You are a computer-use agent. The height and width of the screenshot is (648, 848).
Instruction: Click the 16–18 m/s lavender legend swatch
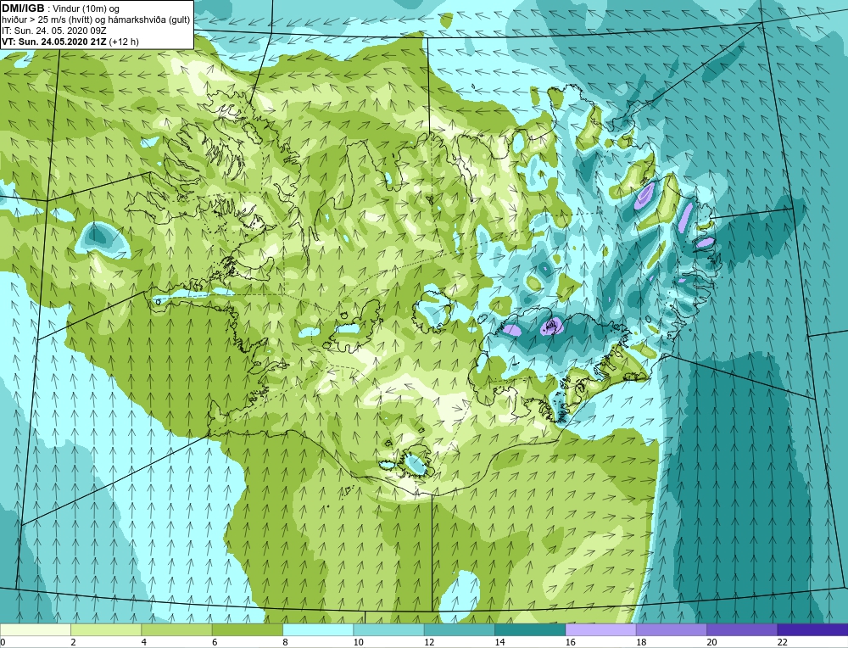601,629
